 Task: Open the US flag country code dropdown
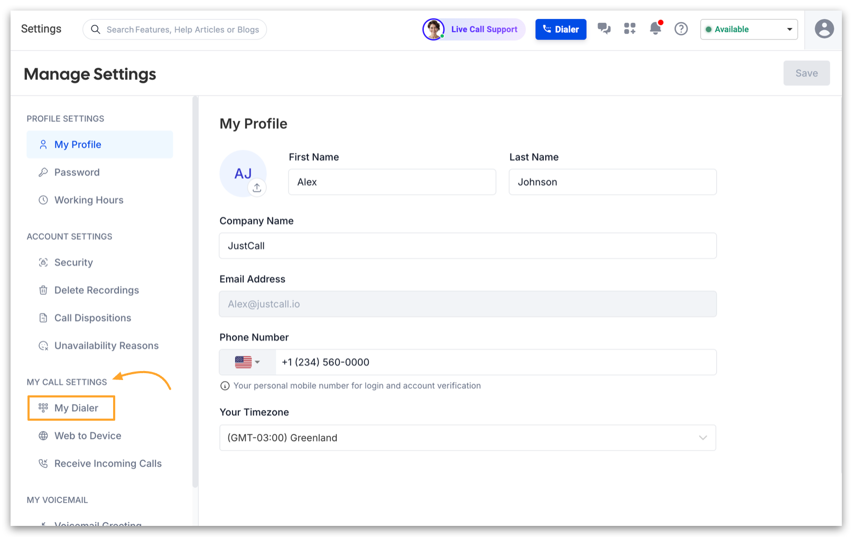pos(247,362)
